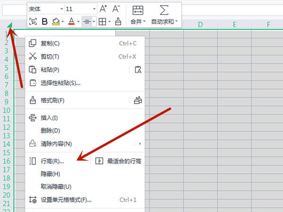The height and width of the screenshot is (212, 283).
Task: Choose 插入(I) from context menu
Action: point(85,118)
